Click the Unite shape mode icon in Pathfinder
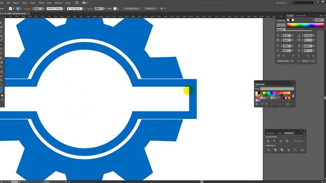The image size is (326, 183). point(268,141)
